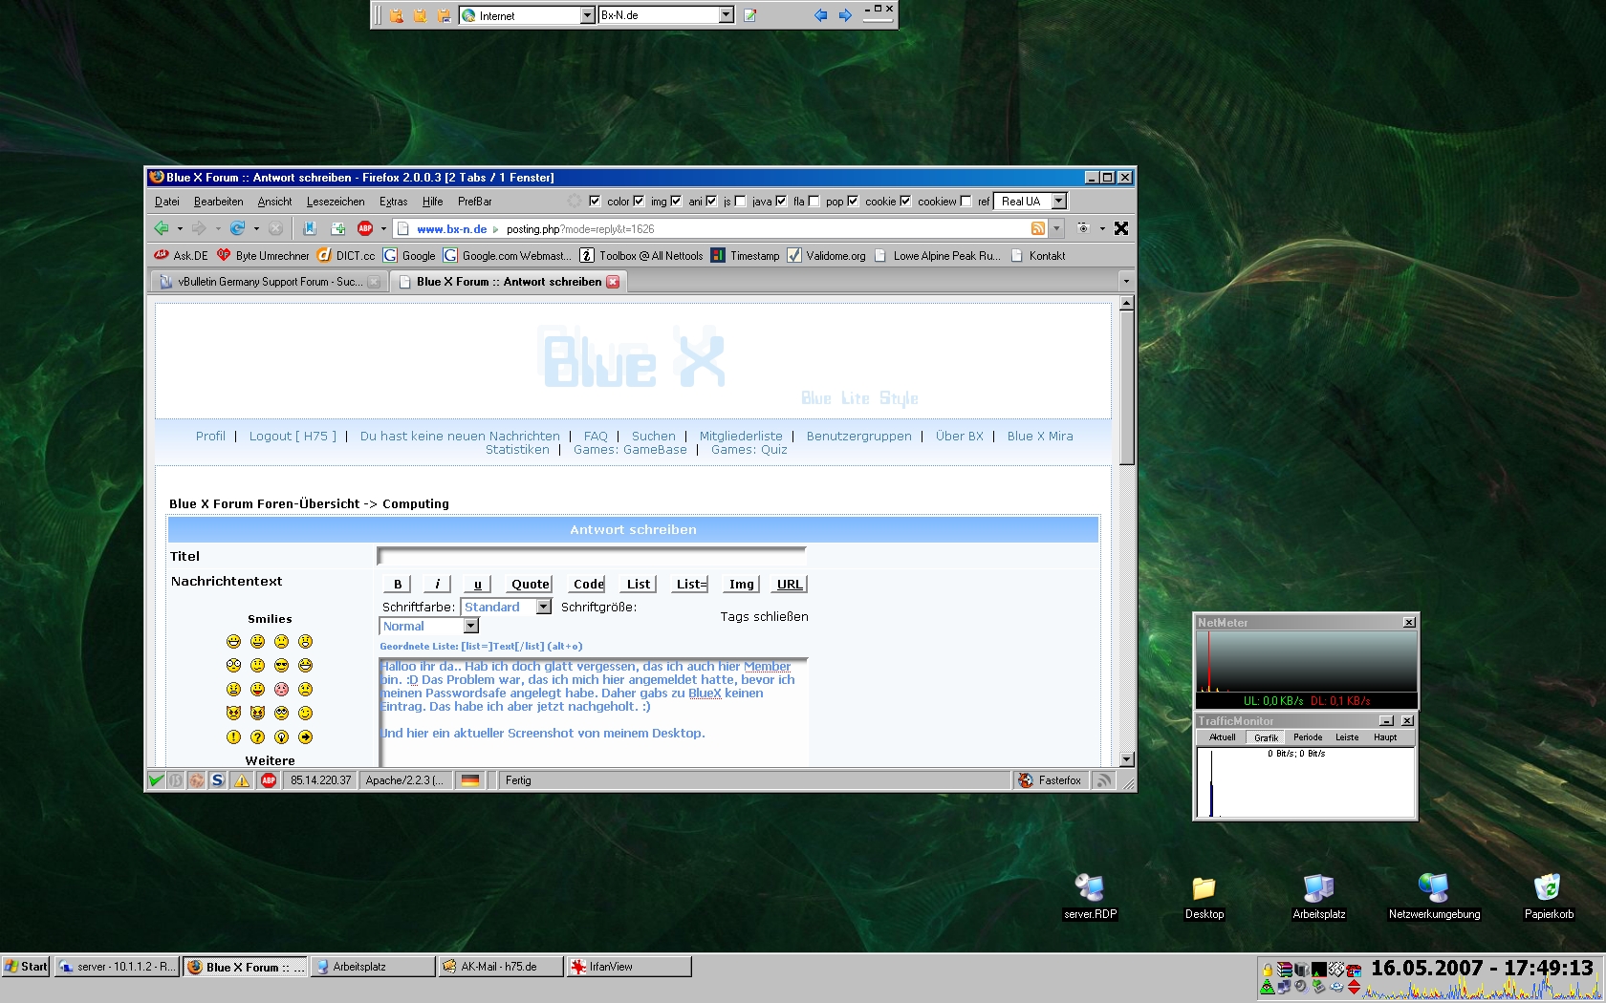Expand the Real UA user agent dropdown
The image size is (1606, 1003).
[x=1058, y=202]
